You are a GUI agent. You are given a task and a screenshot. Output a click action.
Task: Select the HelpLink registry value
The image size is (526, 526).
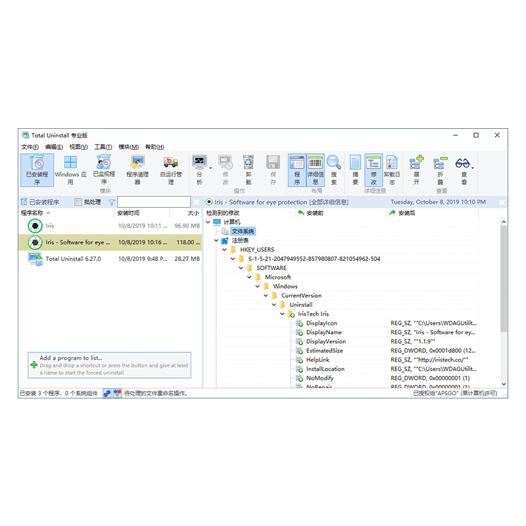(318, 360)
